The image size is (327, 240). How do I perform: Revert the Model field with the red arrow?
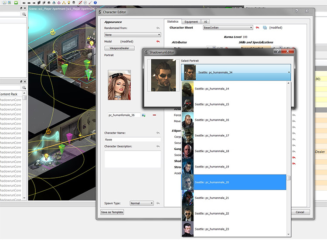(x=158, y=41)
